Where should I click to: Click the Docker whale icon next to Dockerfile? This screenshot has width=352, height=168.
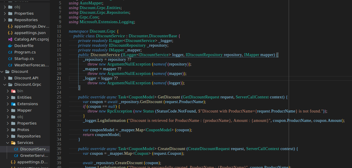(10, 46)
